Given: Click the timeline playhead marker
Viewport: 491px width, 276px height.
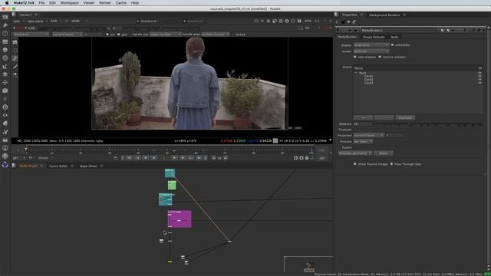Looking at the screenshot, I should (26, 149).
